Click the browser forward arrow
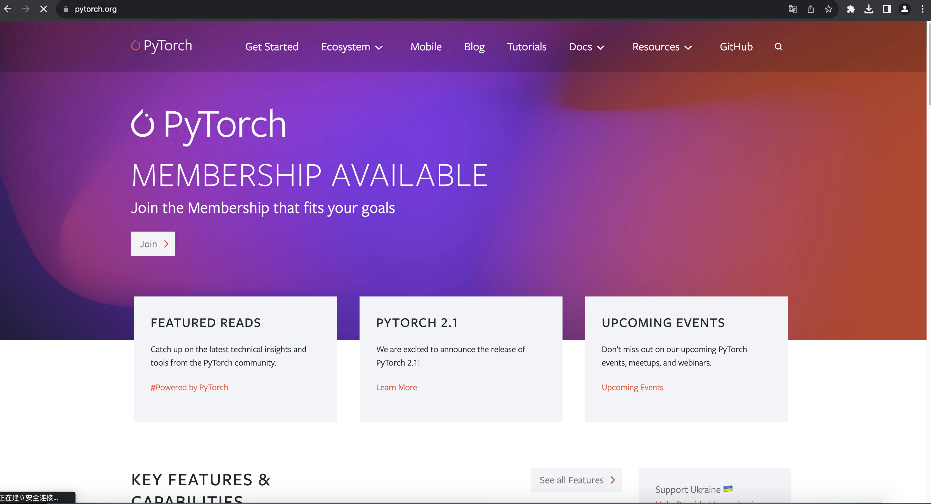The width and height of the screenshot is (931, 504). tap(26, 9)
